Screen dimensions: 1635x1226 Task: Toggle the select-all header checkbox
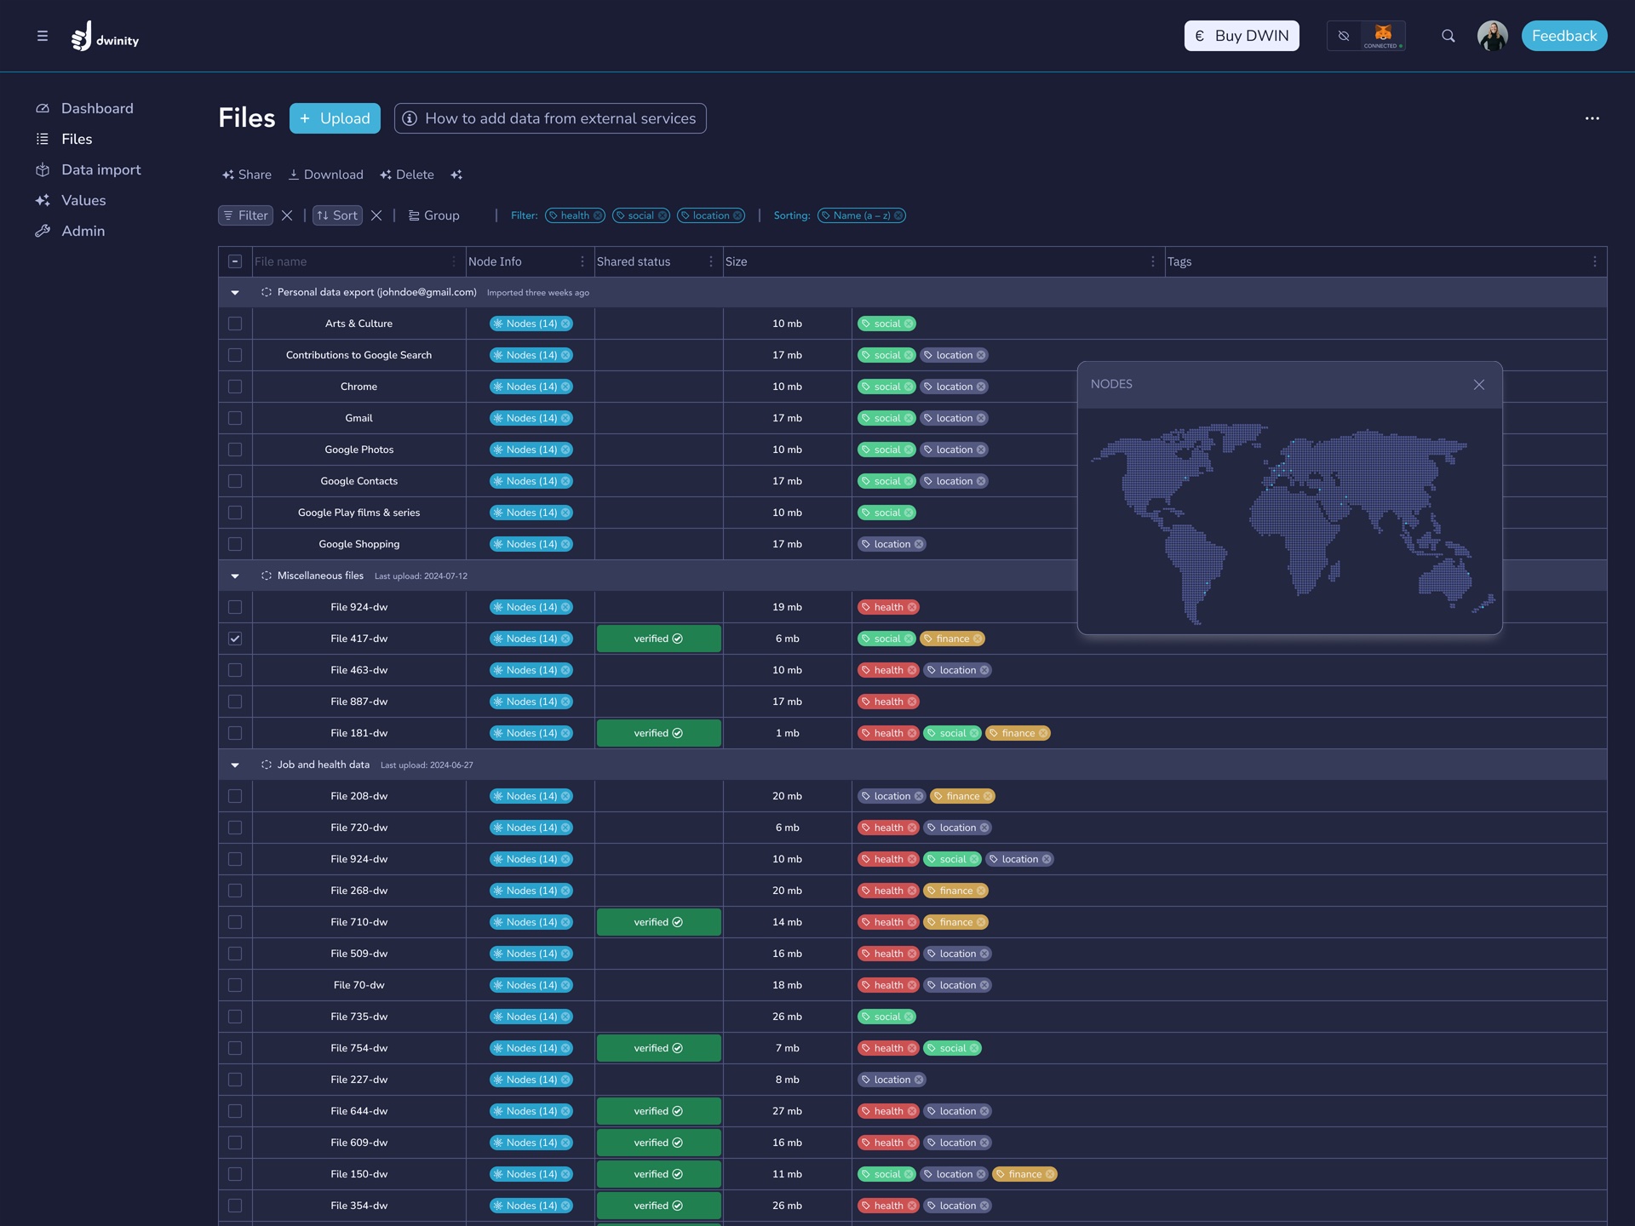pyautogui.click(x=235, y=261)
